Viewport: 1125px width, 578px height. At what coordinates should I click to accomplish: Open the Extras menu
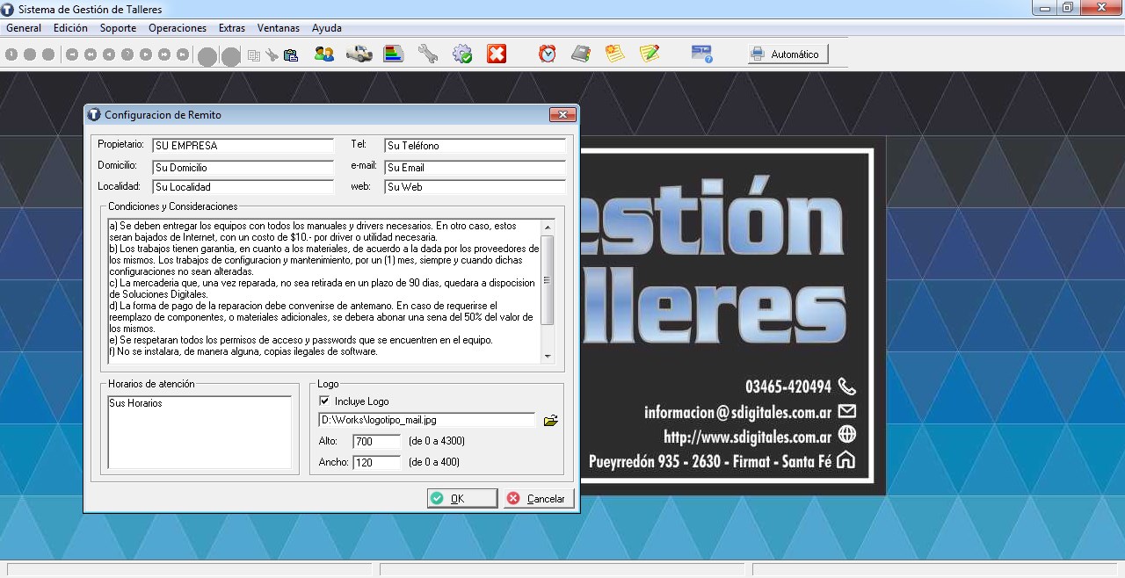click(232, 28)
